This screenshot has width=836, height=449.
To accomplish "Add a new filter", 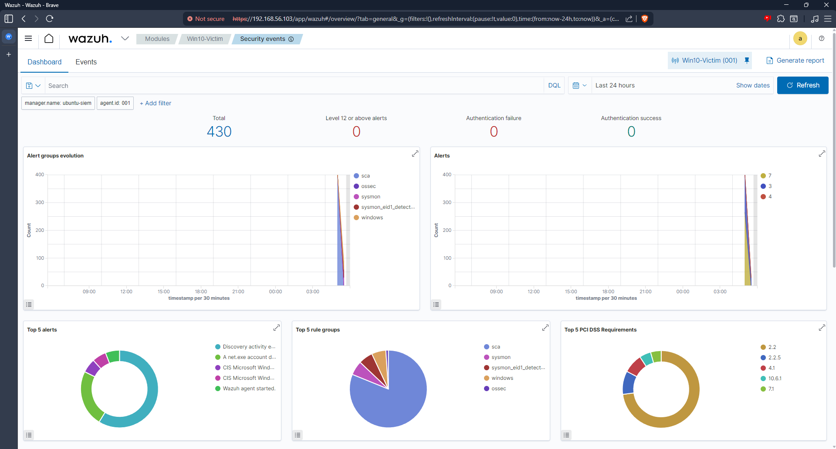I will click(x=156, y=103).
